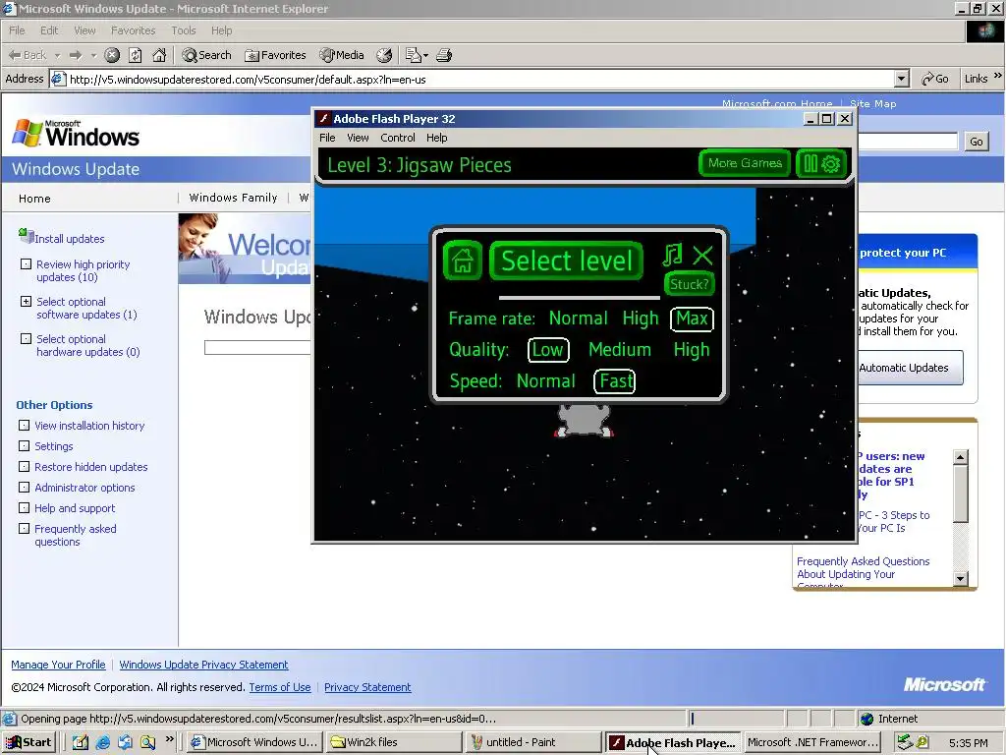Toggle the music note icon

pyautogui.click(x=672, y=255)
